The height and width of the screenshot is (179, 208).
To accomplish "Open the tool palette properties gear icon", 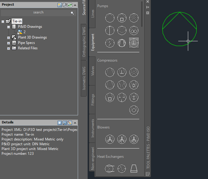I will click(148, 13).
